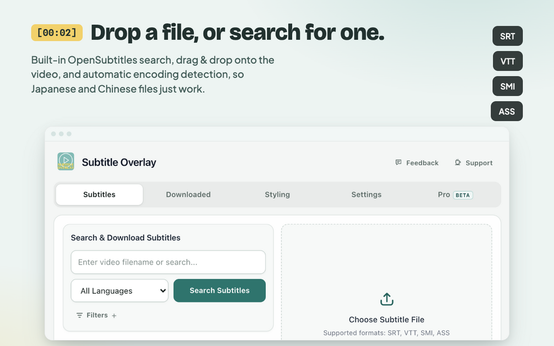Open the Feedback link
Viewport: 554px width, 346px height.
coord(417,163)
